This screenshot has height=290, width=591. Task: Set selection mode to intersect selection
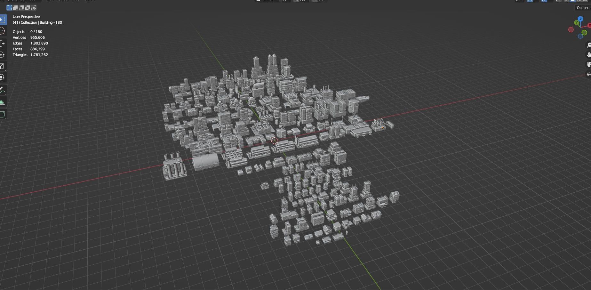point(34,7)
